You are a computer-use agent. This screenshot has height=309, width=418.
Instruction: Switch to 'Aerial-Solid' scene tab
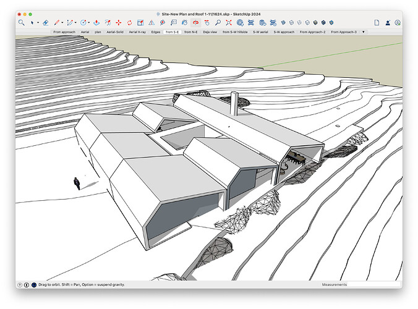click(x=115, y=32)
